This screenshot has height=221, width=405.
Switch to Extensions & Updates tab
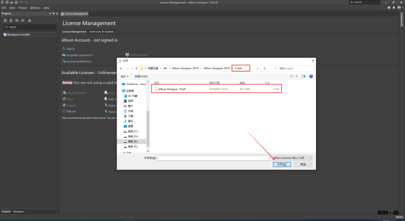[101, 32]
